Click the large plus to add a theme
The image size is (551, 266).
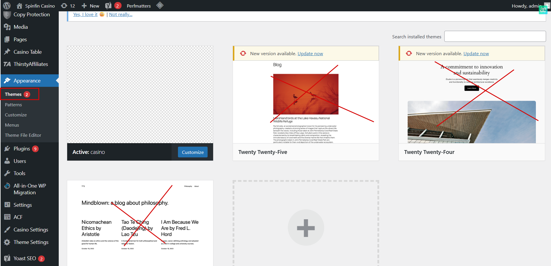tap(306, 228)
